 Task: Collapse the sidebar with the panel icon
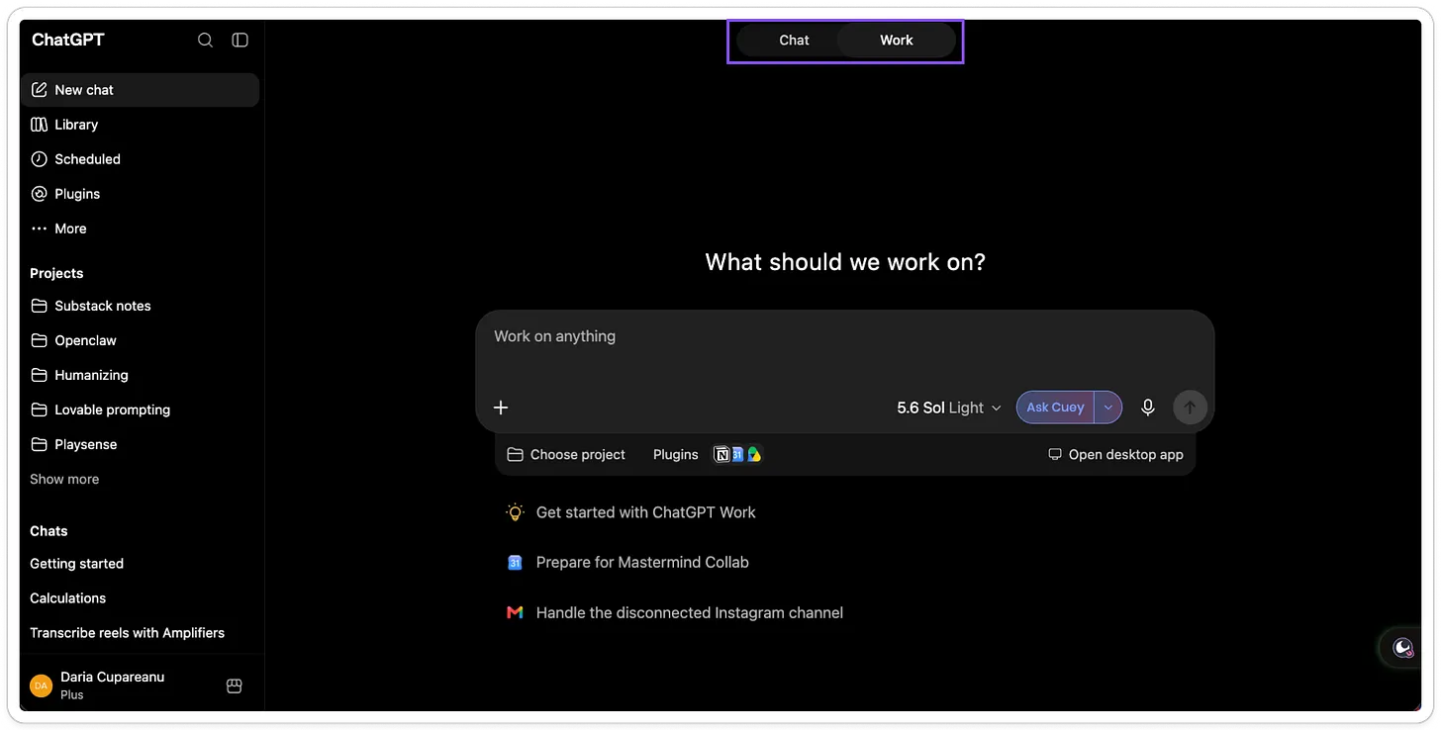click(x=240, y=41)
